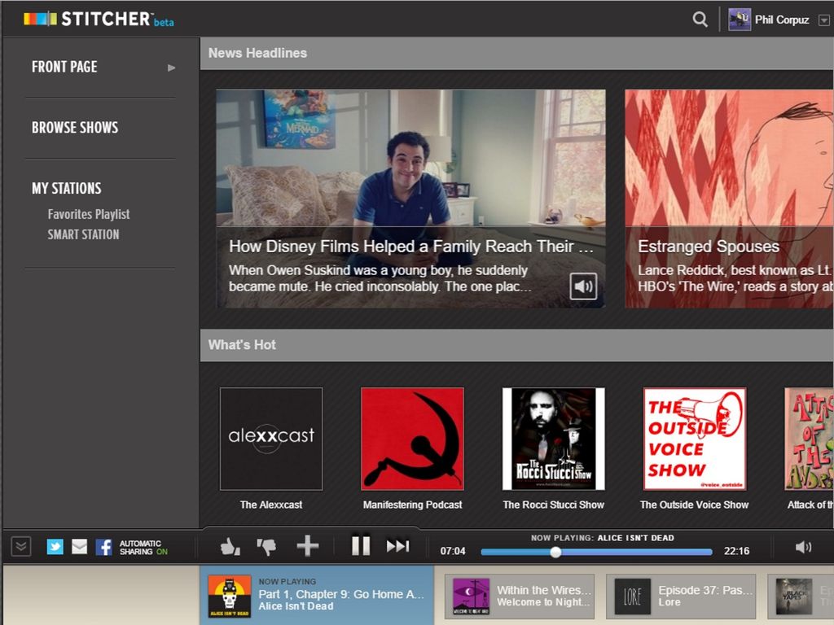Open Attack of the Androids cover art
834x625 pixels.
[809, 439]
